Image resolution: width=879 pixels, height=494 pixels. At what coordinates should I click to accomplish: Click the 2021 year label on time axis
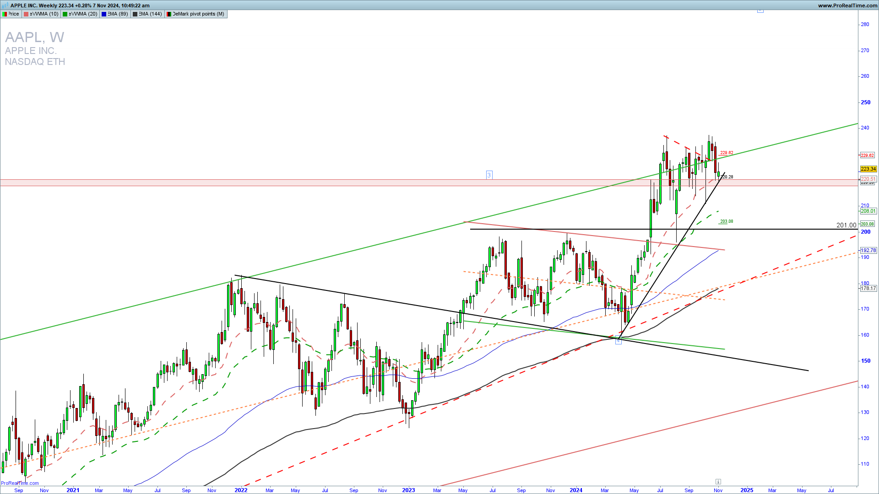(73, 490)
